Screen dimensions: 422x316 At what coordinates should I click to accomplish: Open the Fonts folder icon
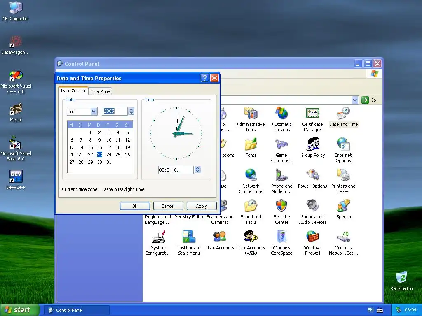(x=251, y=144)
